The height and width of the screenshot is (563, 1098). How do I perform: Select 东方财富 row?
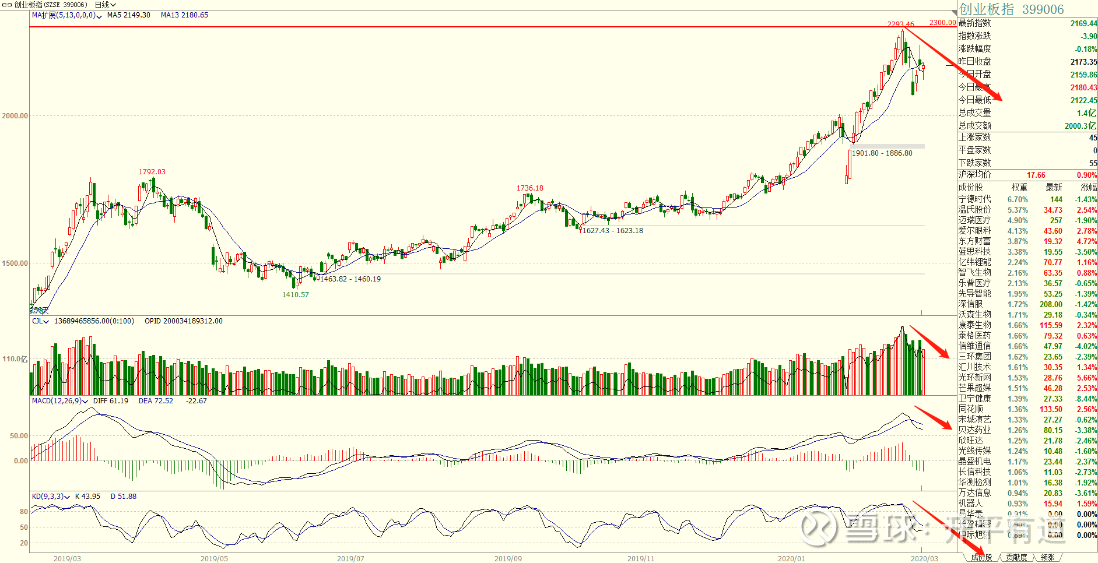(1027, 241)
